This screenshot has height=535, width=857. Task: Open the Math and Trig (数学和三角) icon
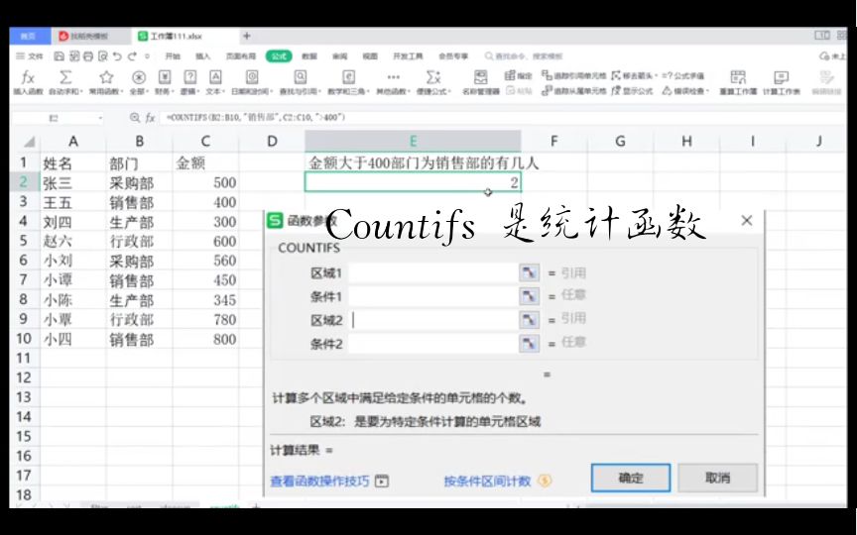click(x=348, y=77)
